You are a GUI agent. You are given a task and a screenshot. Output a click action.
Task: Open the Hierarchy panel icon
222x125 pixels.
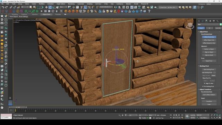click(x=206, y=21)
